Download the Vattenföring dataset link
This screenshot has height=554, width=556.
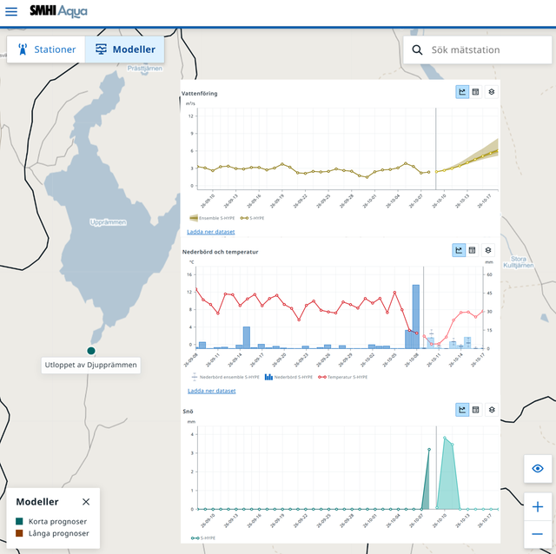point(210,232)
